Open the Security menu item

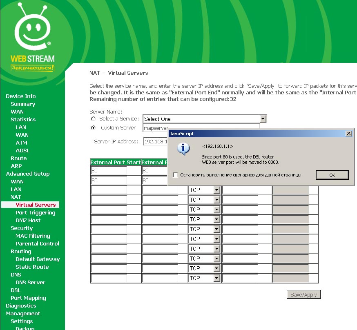point(22,228)
